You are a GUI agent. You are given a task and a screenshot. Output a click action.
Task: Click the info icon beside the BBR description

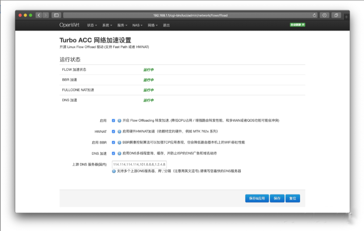pos(119,142)
